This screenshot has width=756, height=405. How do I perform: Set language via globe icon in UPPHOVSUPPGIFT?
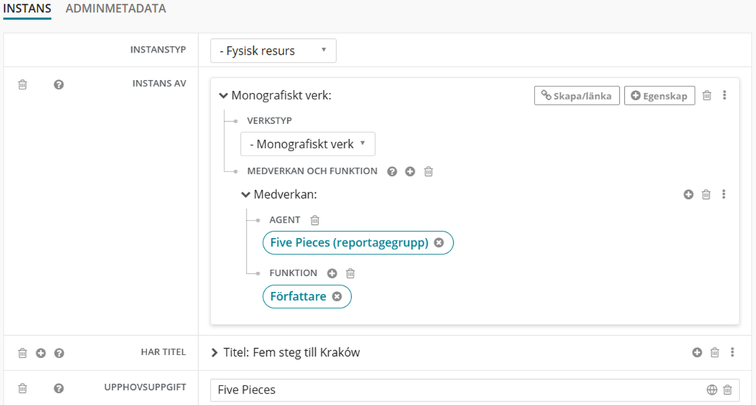pyautogui.click(x=712, y=390)
